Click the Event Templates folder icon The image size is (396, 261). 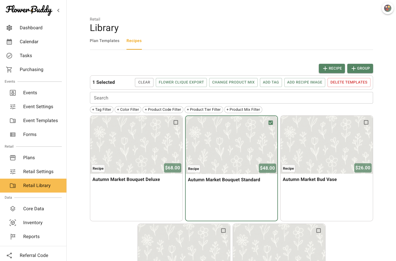click(x=13, y=121)
